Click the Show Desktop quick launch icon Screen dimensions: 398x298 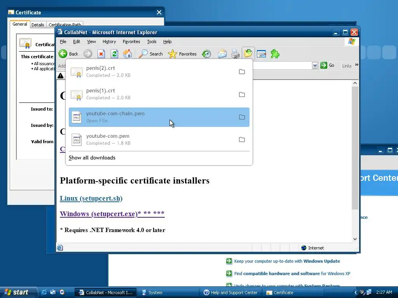(53, 292)
